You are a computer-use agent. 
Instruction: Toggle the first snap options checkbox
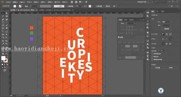point(152,54)
